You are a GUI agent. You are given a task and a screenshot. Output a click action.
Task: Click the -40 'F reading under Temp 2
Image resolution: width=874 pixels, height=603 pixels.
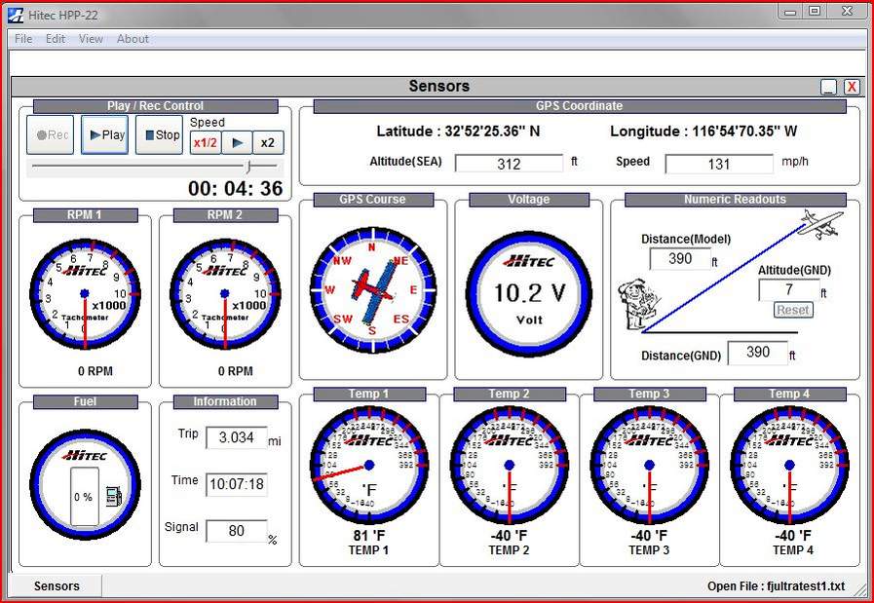(509, 536)
